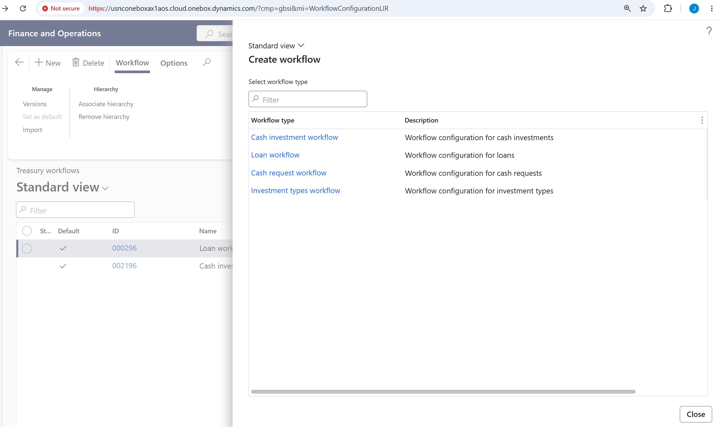
Task: Click the horizontal scrollbar in workflow type grid
Action: coord(443,392)
